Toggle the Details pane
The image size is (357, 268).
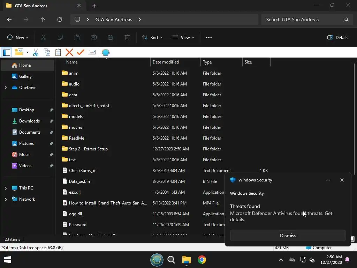[337, 38]
